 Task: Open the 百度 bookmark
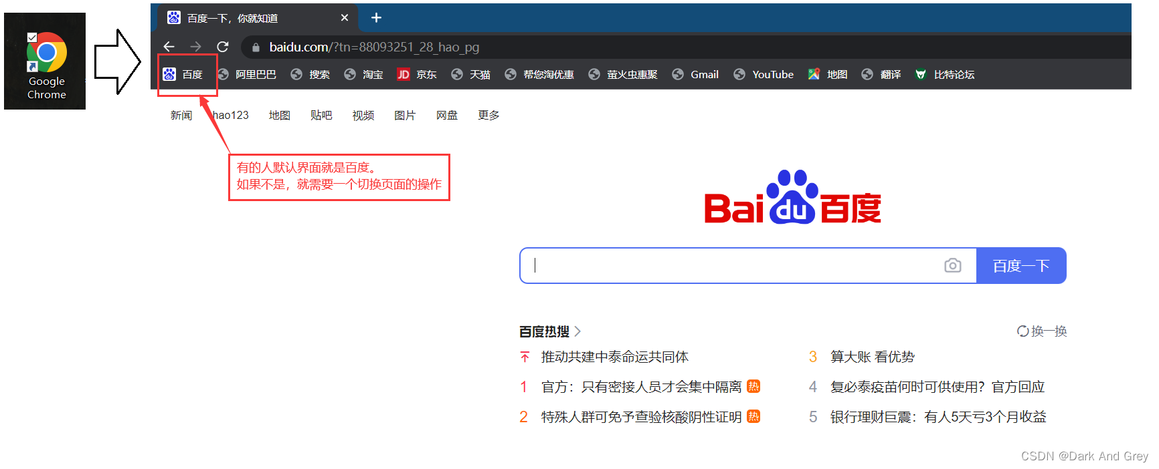[x=183, y=74]
